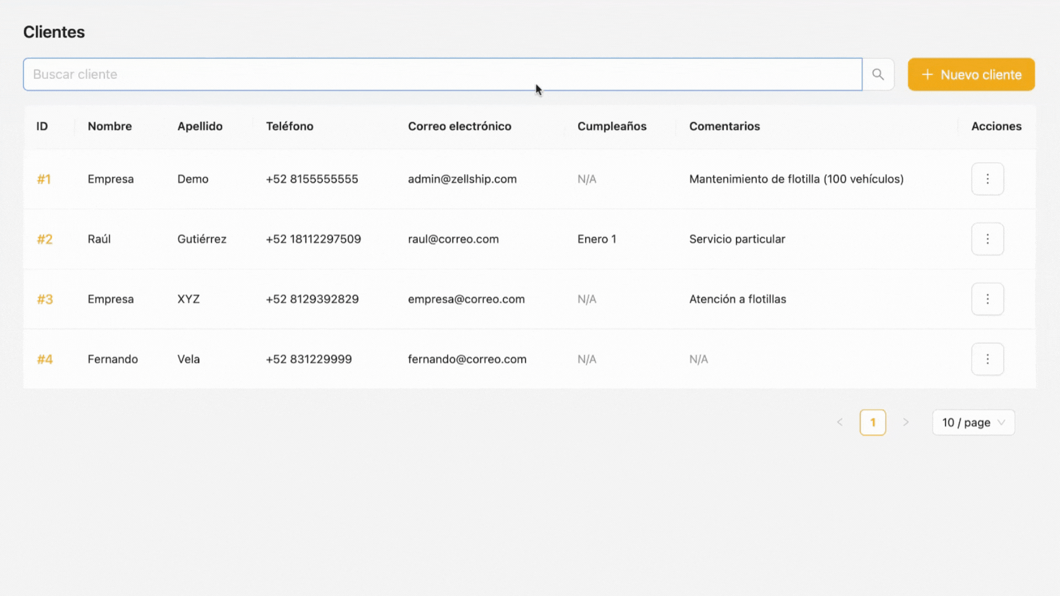1060x596 pixels.
Task: Go to previous page arrow
Action: coord(840,422)
